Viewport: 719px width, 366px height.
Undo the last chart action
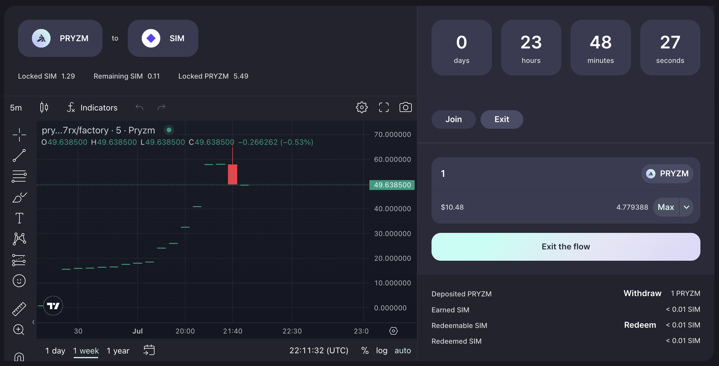click(139, 108)
